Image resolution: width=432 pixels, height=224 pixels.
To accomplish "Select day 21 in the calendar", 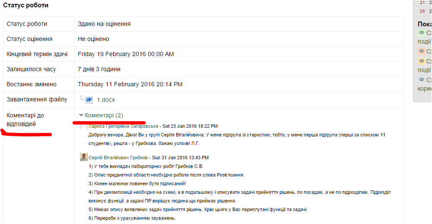I will click(422, 3).
